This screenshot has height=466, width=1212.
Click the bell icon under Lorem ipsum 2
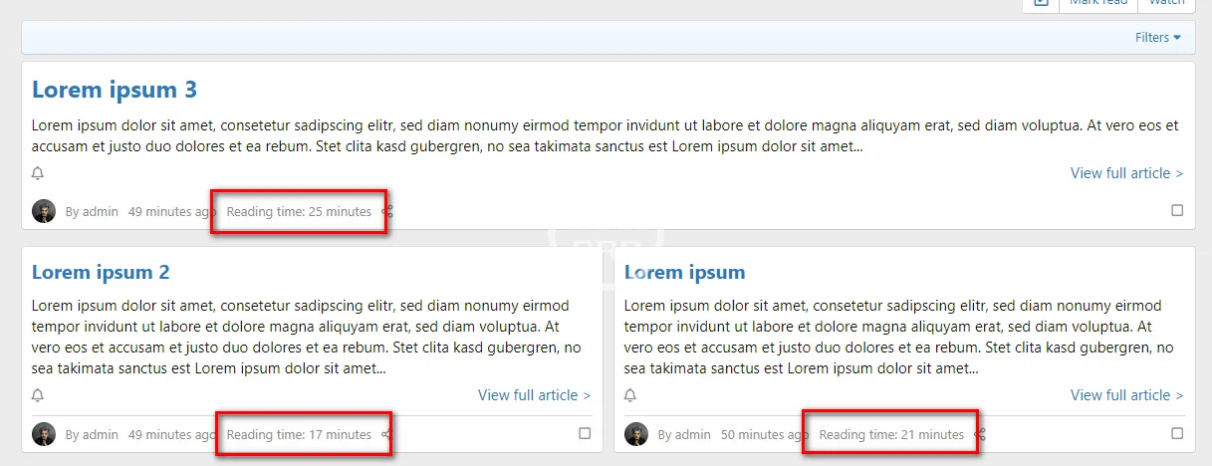click(x=38, y=395)
